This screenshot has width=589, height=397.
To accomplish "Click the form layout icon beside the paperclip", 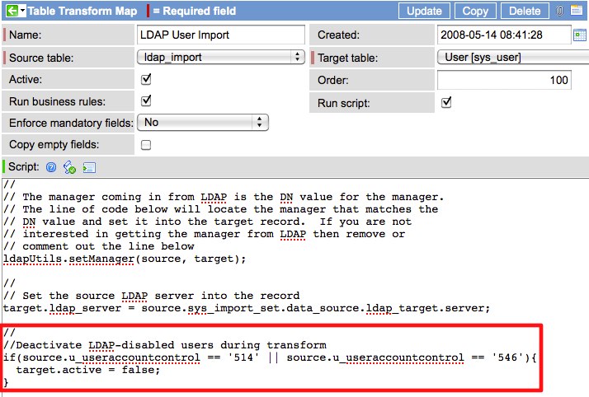I will tap(577, 12).
